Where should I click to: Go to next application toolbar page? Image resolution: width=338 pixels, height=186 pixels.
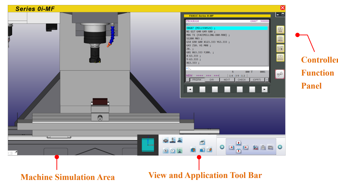[x=280, y=147]
